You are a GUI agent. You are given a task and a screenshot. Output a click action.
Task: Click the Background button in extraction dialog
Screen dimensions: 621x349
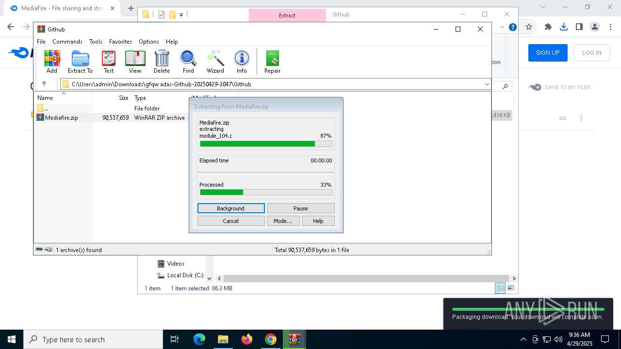tap(231, 208)
